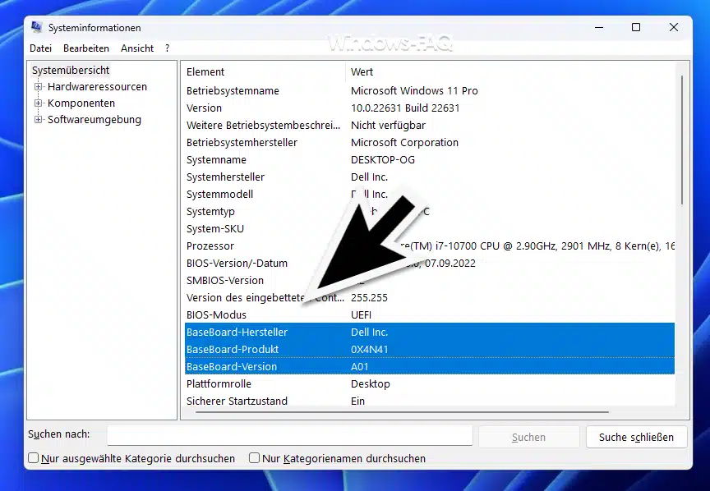Viewport: 710px width, 491px height.
Task: Click the "Suche schließen" button
Action: tap(636, 436)
